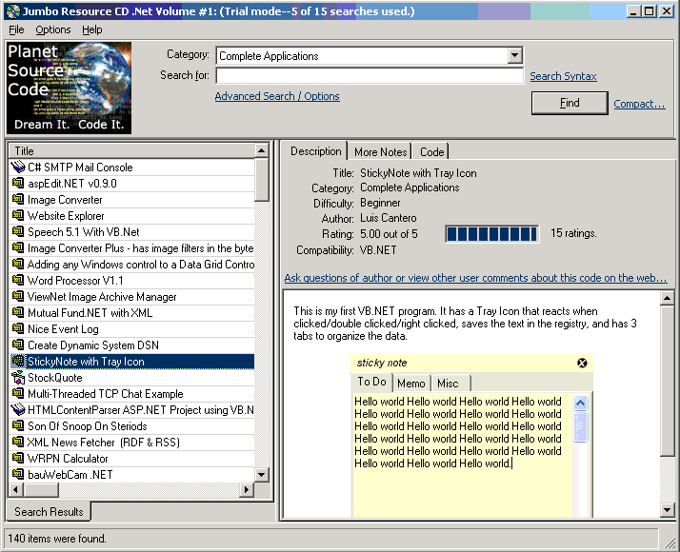
Task: Click results list scroll down arrow
Action: point(261,475)
